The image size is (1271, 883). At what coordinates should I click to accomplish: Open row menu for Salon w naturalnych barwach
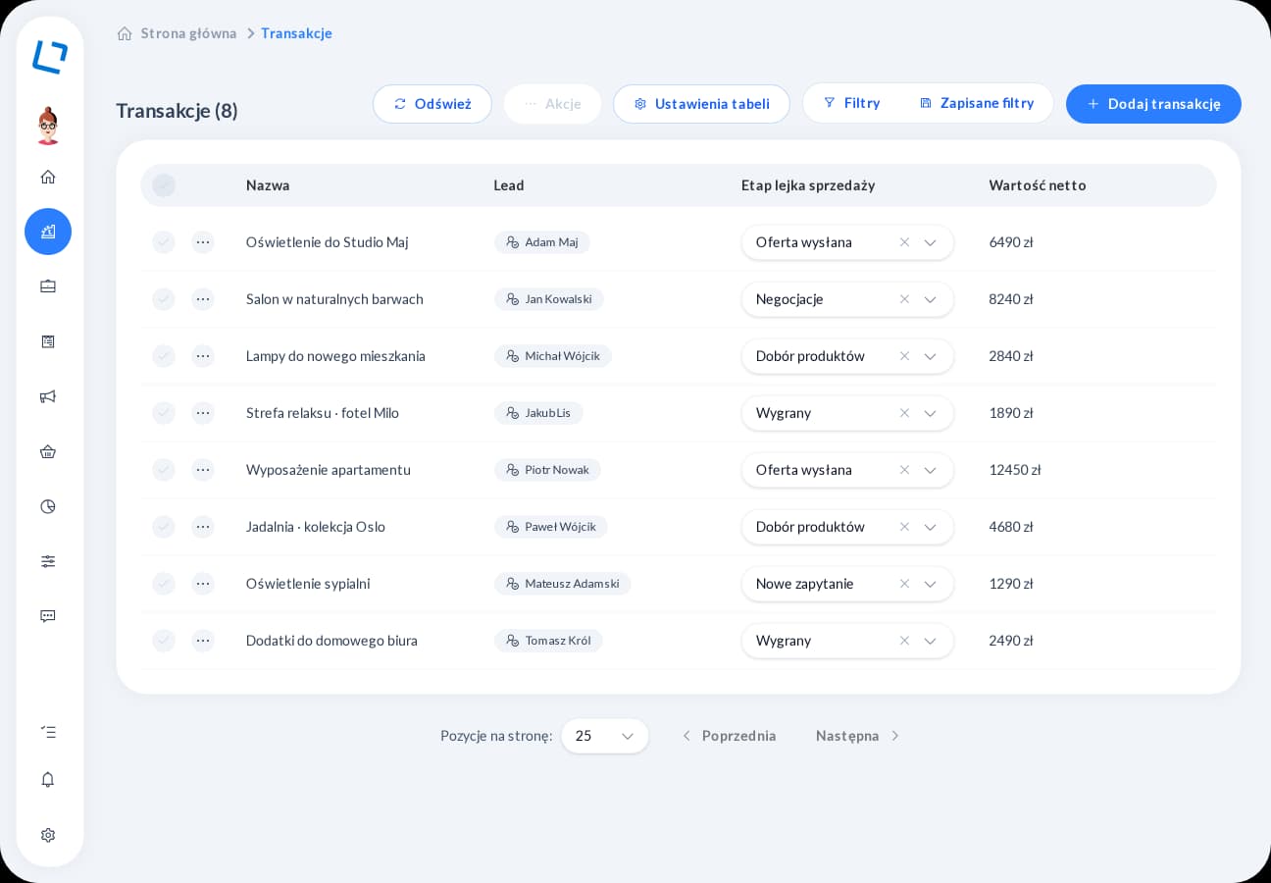(203, 299)
